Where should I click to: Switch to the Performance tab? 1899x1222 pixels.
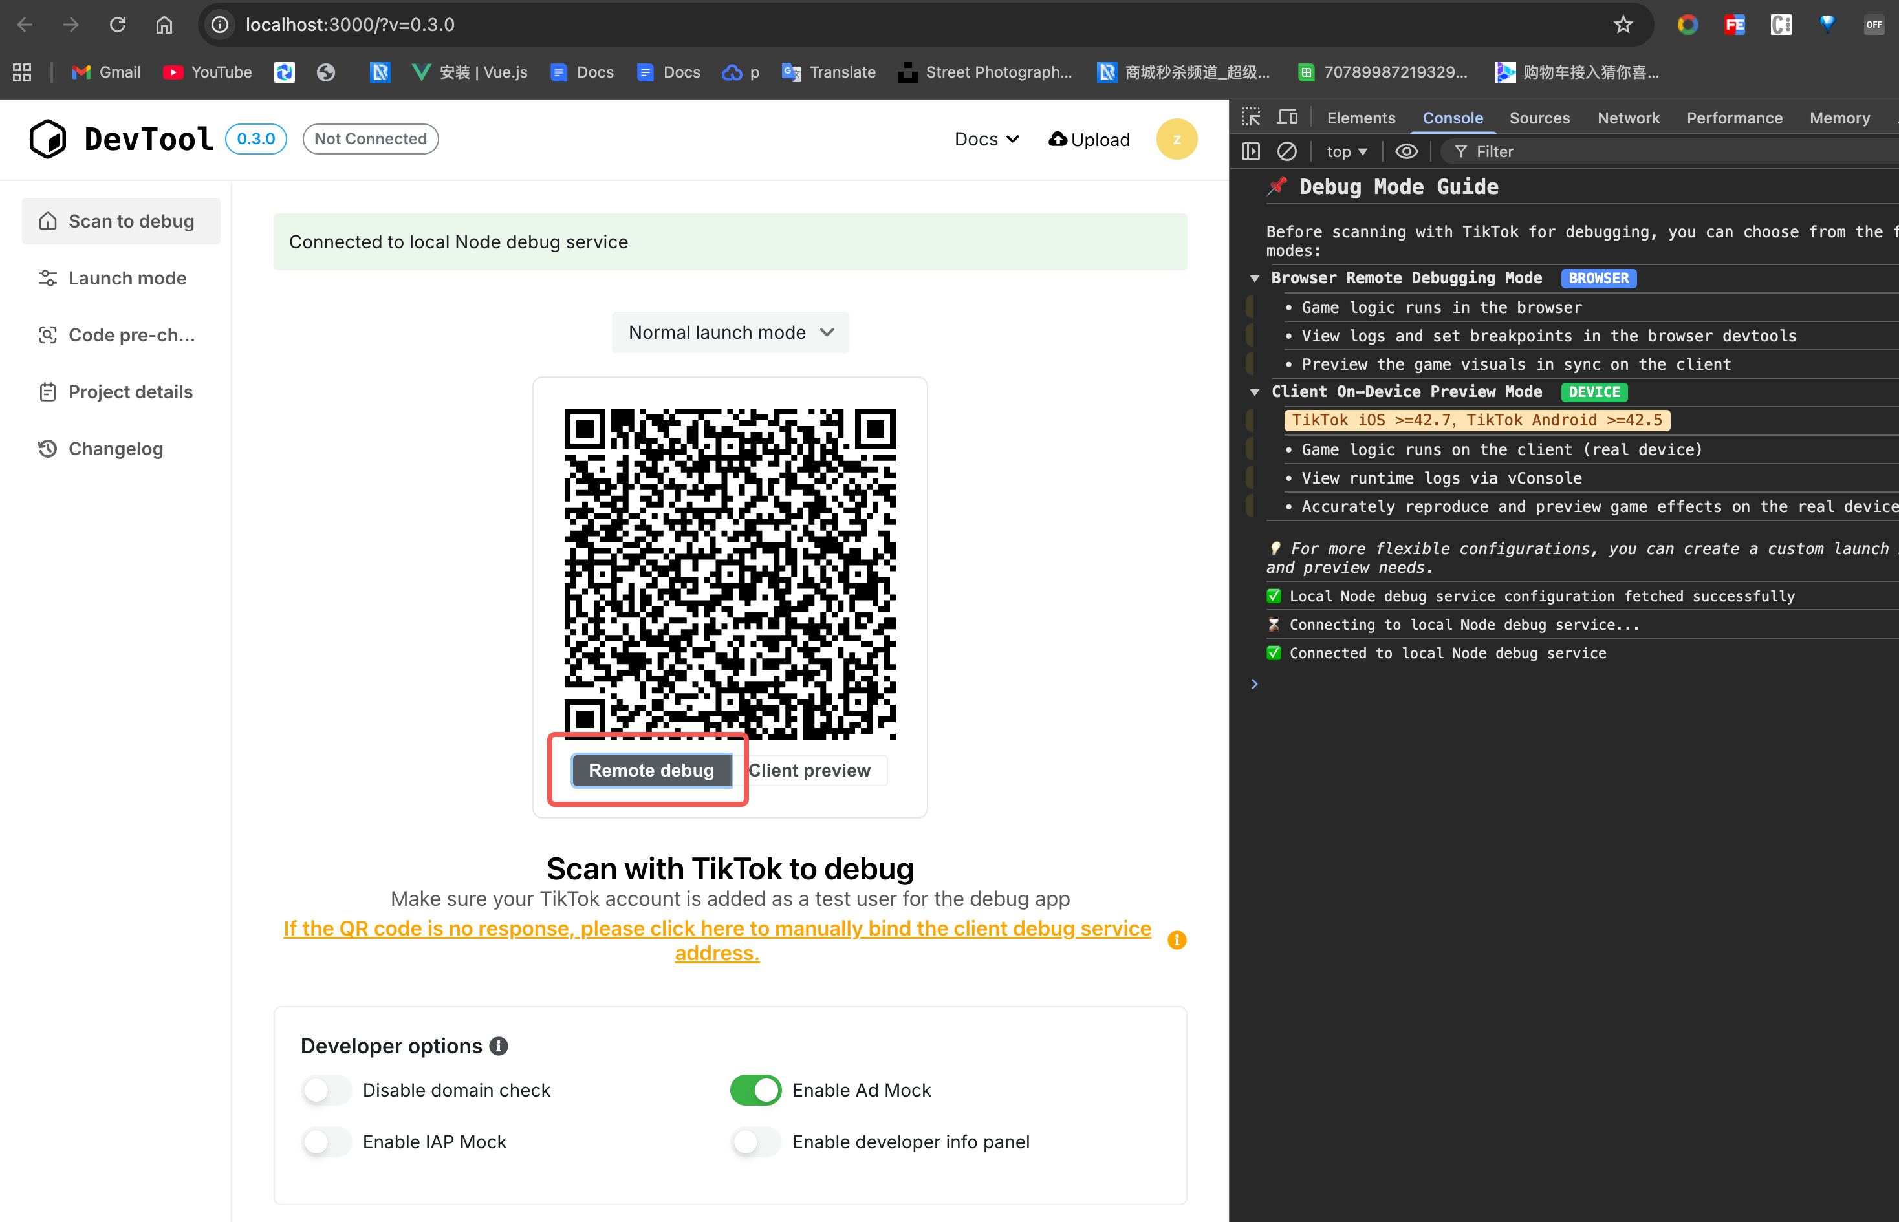[1735, 118]
